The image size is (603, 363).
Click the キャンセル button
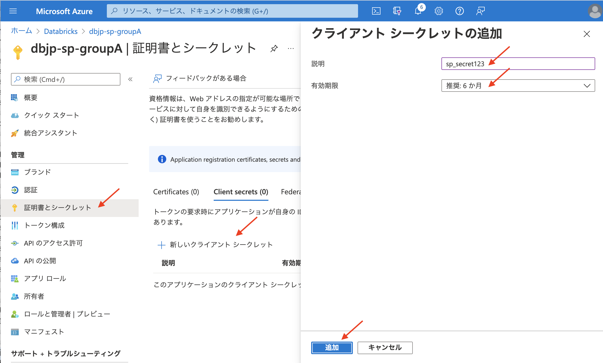tap(385, 348)
